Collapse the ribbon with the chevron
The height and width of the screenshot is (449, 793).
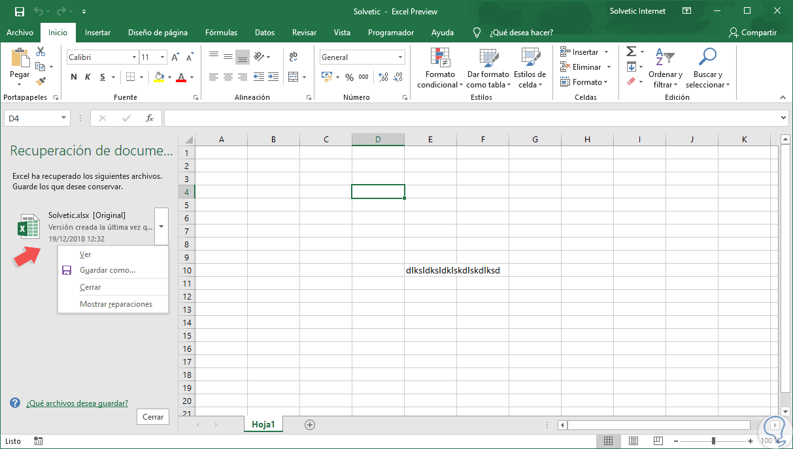[784, 98]
